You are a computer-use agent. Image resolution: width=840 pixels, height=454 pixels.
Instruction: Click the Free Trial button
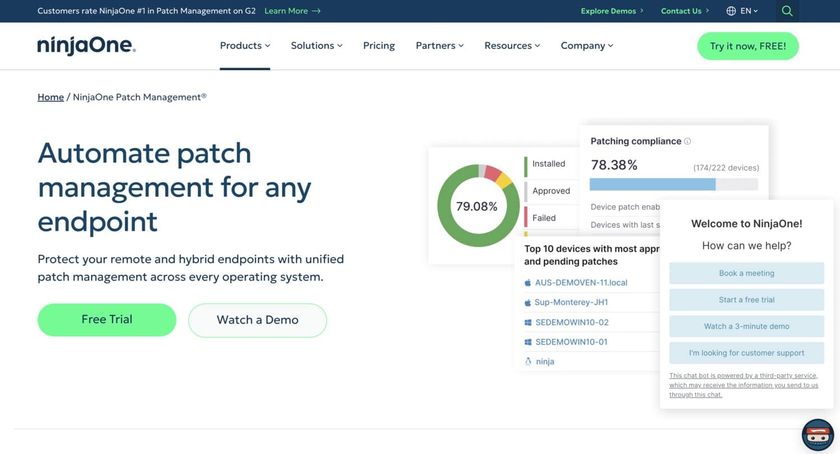click(x=106, y=319)
